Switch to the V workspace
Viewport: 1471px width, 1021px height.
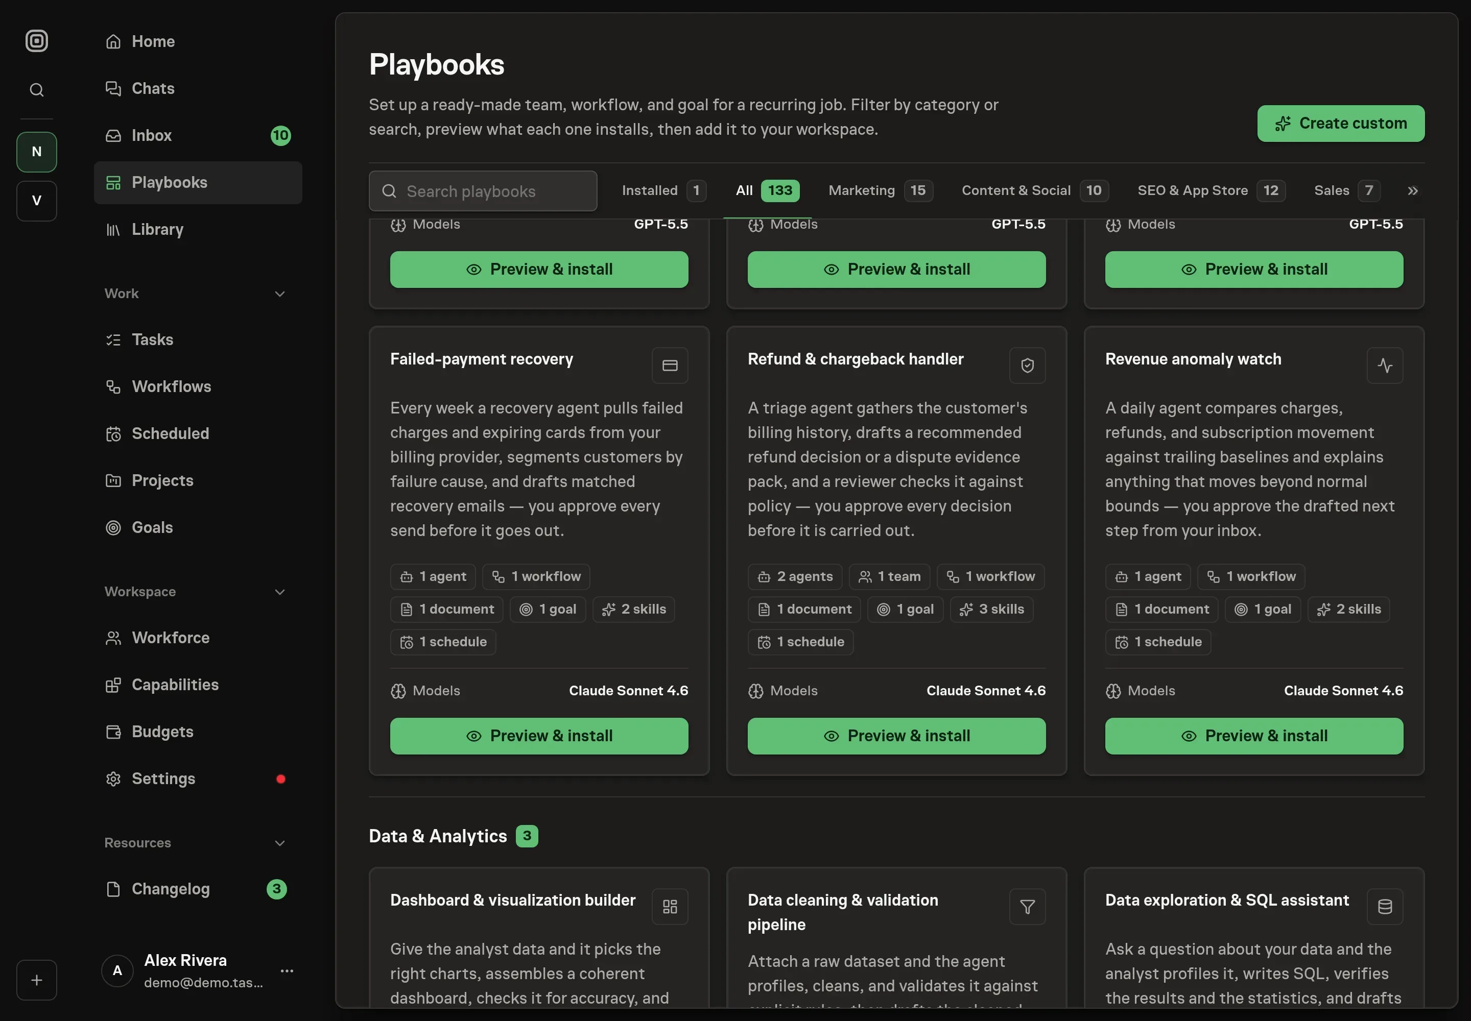[36, 201]
